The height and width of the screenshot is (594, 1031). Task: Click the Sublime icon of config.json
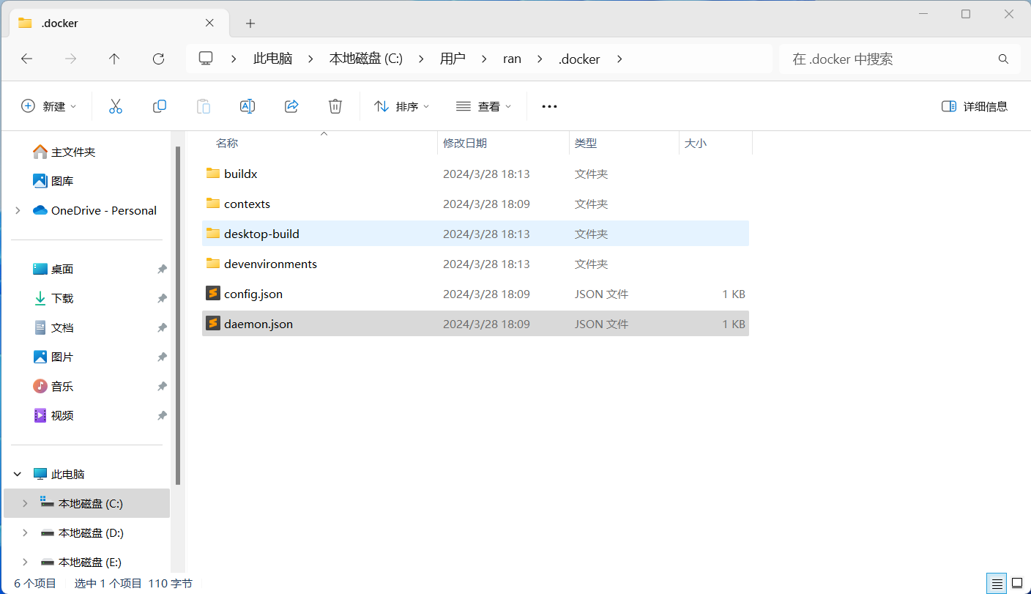213,294
